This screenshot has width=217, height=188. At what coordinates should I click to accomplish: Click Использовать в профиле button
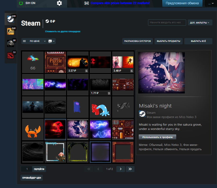(x=157, y=137)
